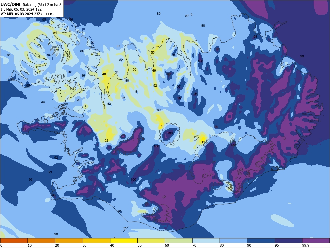The height and width of the screenshot is (248, 330).
Task: Click the map title 'UWC/DINI: Rakastig (%) í 2 m hæð'
Action: [31, 5]
